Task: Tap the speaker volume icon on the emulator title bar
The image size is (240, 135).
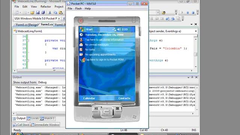Action: 119,29
